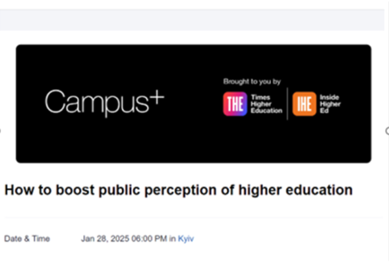This screenshot has height=268, width=389.
Task: Click the event title about public perception
Action: coord(178,190)
